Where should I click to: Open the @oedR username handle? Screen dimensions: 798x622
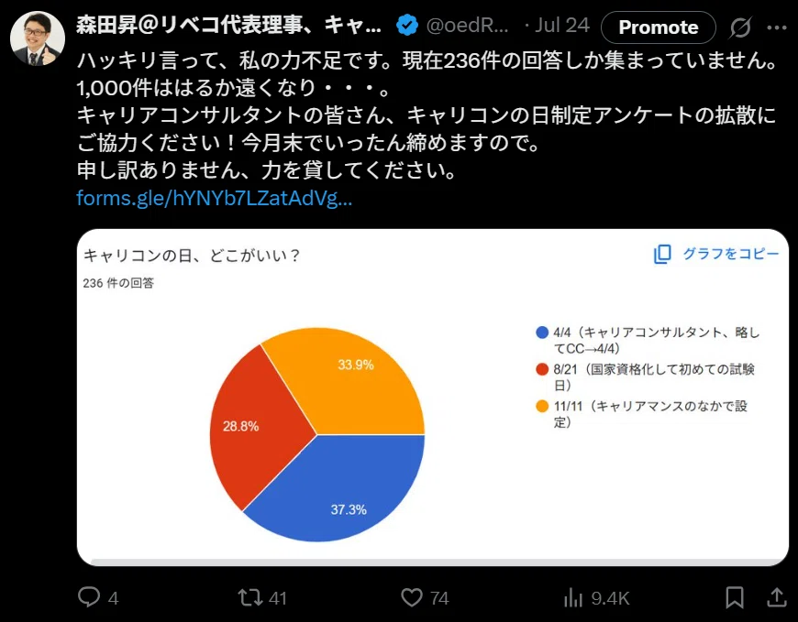467,26
